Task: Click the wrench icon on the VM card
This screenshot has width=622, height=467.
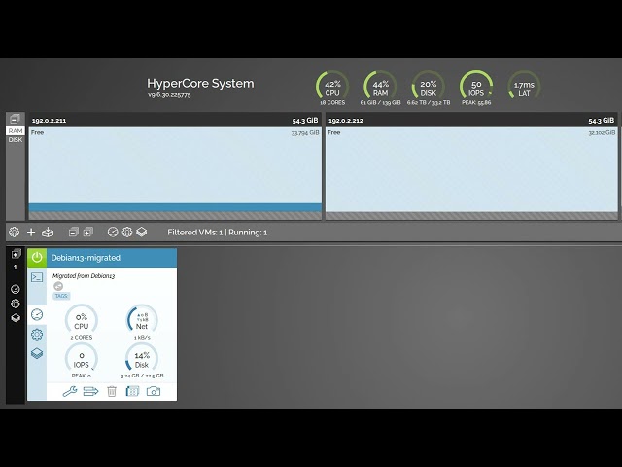Action: 70,391
